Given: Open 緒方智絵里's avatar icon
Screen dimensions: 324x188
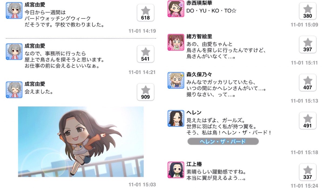Looking at the screenshot, I should click(176, 42).
